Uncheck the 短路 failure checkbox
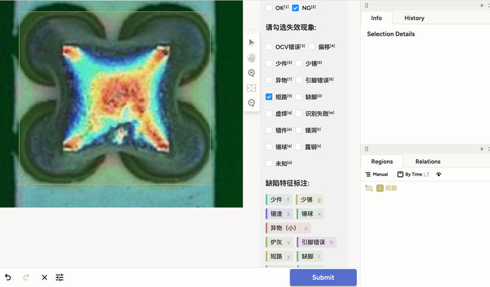Image resolution: width=490 pixels, height=287 pixels. pyautogui.click(x=269, y=96)
